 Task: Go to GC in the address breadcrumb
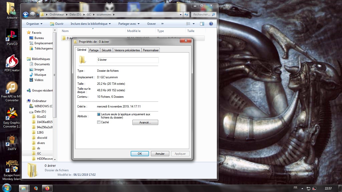89,14
